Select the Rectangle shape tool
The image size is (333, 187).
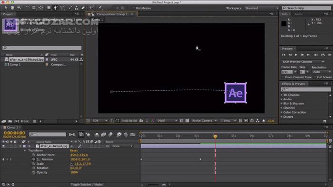49,8
